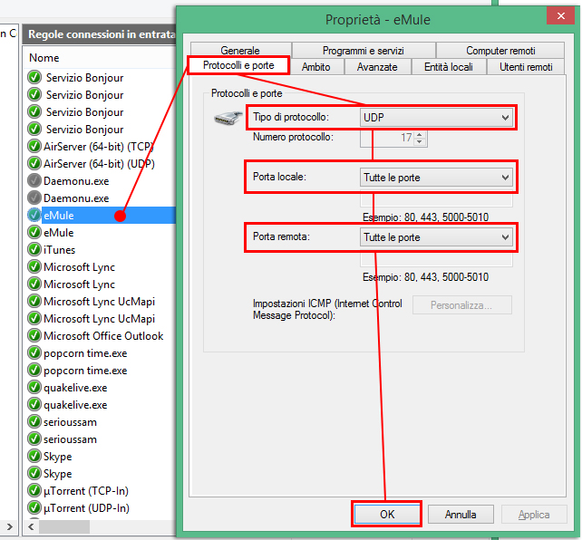The width and height of the screenshot is (582, 540).
Task: Select the highlighted eMule rule row
Action: pyautogui.click(x=101, y=215)
